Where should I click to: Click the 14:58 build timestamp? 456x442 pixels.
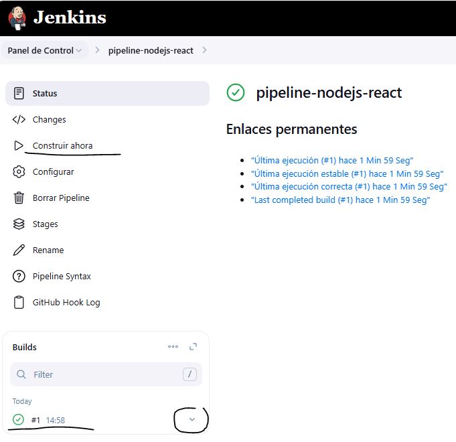tap(56, 420)
